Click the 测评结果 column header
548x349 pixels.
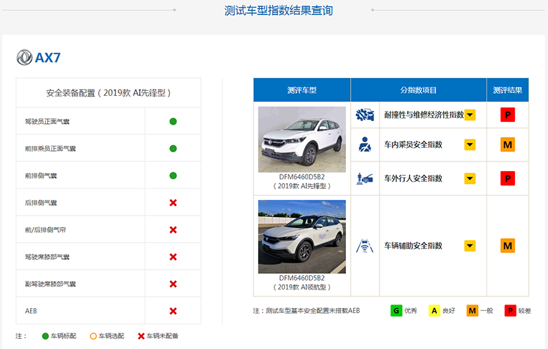click(508, 90)
